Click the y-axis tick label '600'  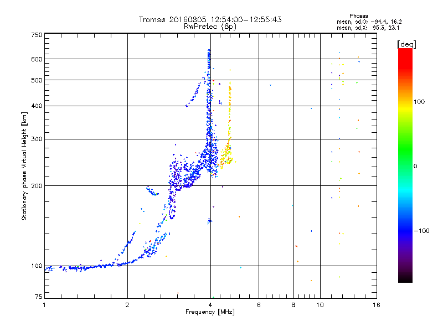click(x=37, y=59)
